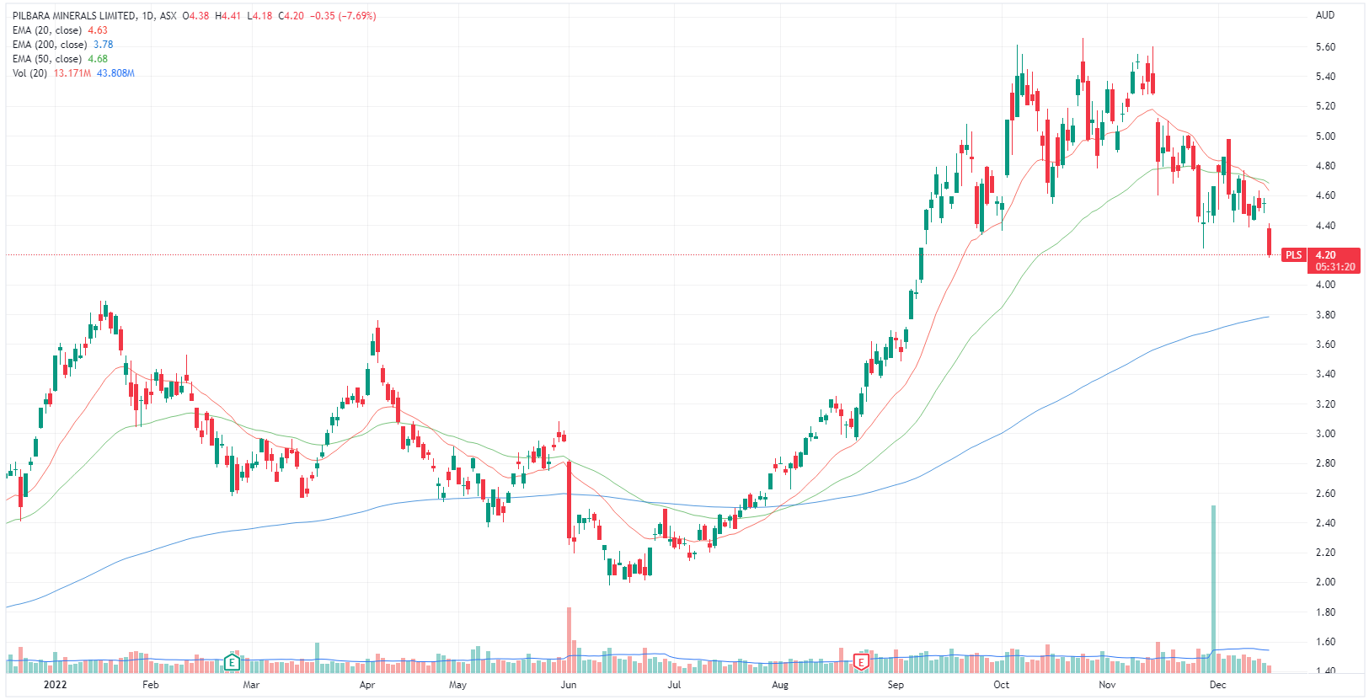Viewport: 1369px width, 700px height.
Task: Click the earnings 'E' marker near March
Action: coord(232,663)
